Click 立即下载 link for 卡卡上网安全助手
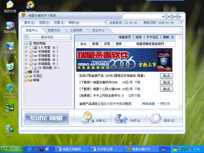Image resolution: width=204 pixels, height=153 pixels. pos(134,96)
